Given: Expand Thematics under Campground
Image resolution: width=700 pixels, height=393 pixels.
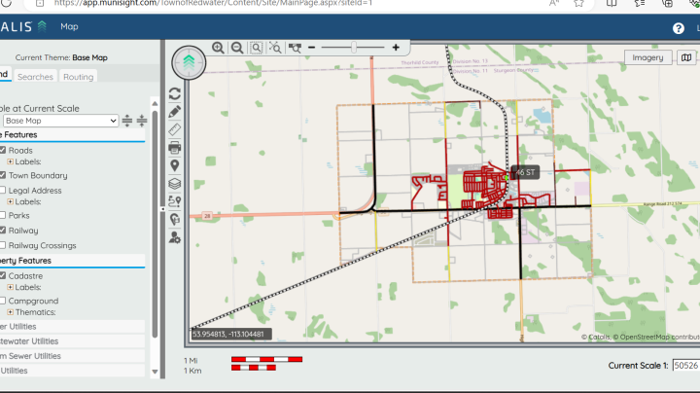Looking at the screenshot, I should [11, 312].
